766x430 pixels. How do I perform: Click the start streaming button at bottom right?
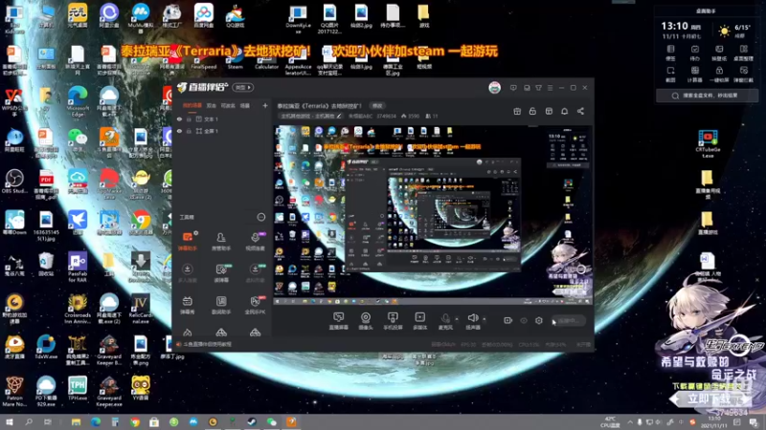point(569,321)
